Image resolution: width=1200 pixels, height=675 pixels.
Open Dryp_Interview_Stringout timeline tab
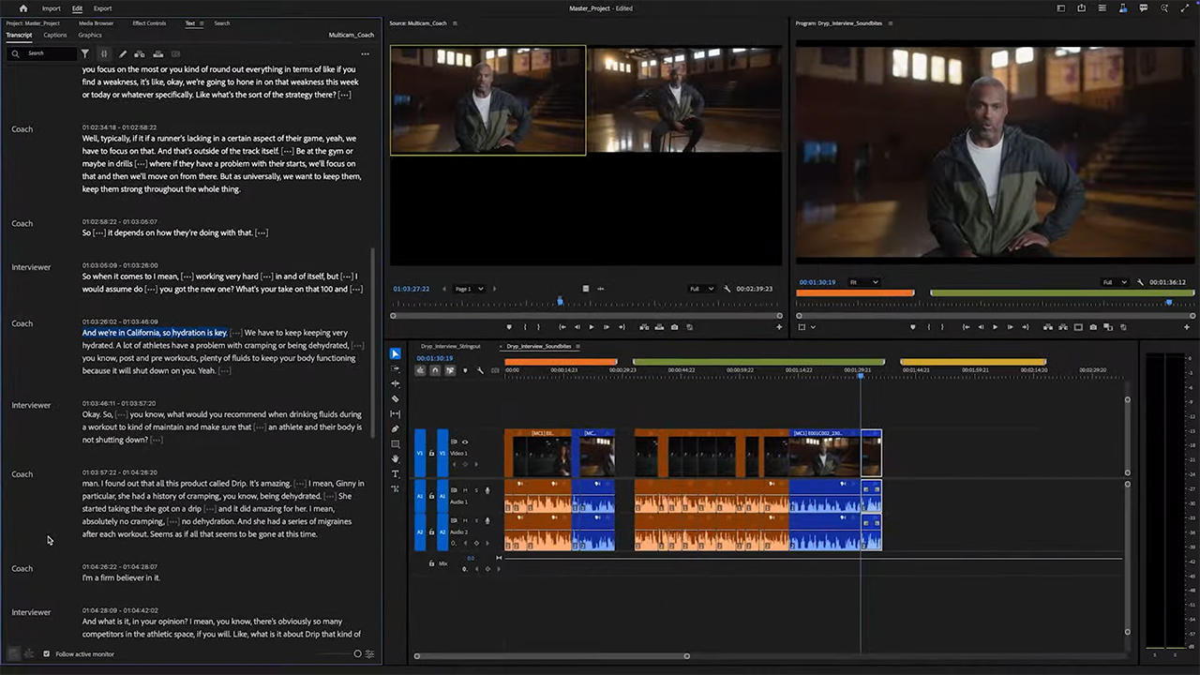(450, 346)
